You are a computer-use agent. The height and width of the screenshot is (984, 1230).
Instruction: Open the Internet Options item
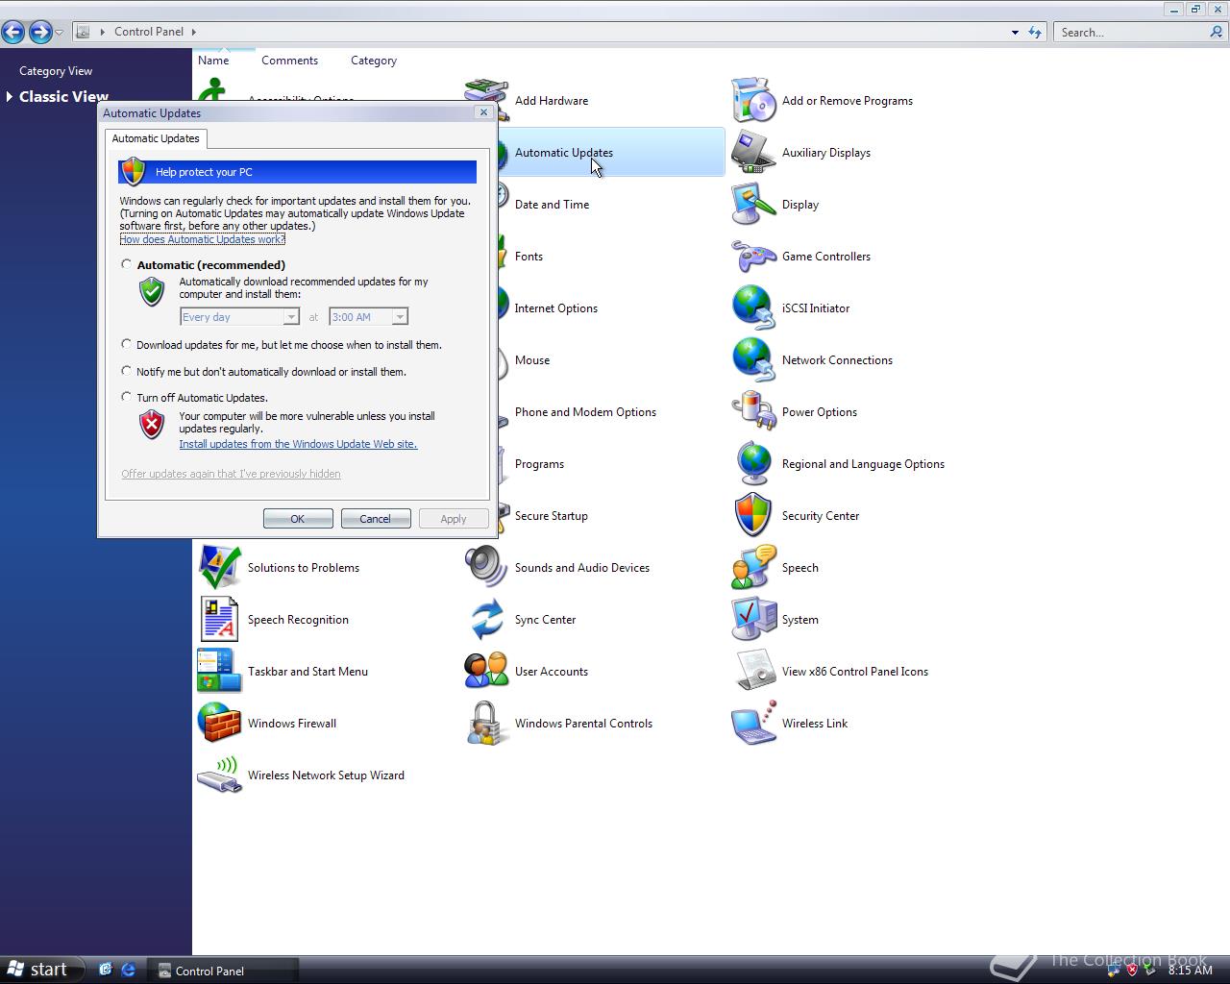tap(555, 308)
